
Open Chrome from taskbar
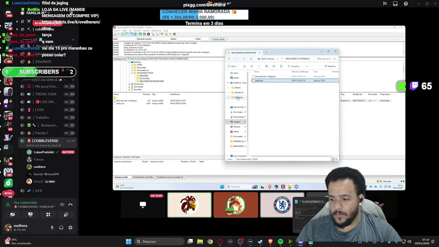[210, 242]
